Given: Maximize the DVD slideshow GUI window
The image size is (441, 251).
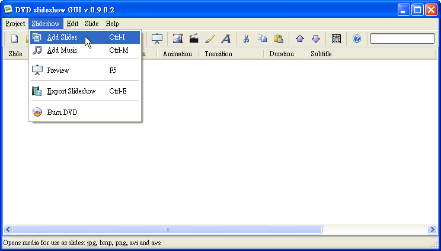Looking at the screenshot, I should [417, 10].
